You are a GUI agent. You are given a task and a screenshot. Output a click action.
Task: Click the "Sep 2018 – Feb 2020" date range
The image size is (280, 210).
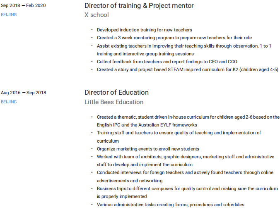click(x=23, y=6)
